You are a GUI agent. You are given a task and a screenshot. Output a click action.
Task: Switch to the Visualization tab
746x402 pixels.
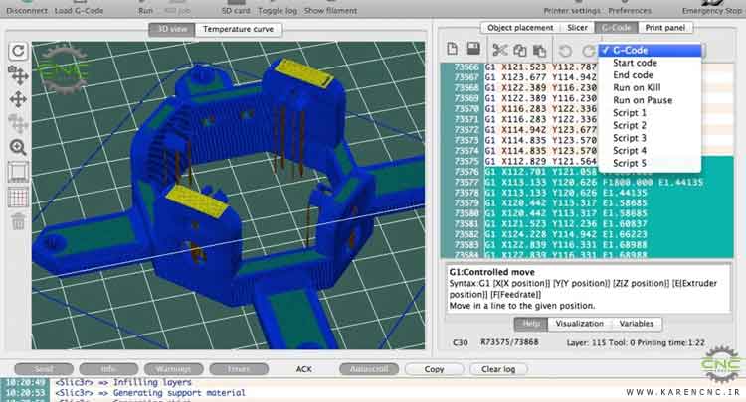click(580, 324)
